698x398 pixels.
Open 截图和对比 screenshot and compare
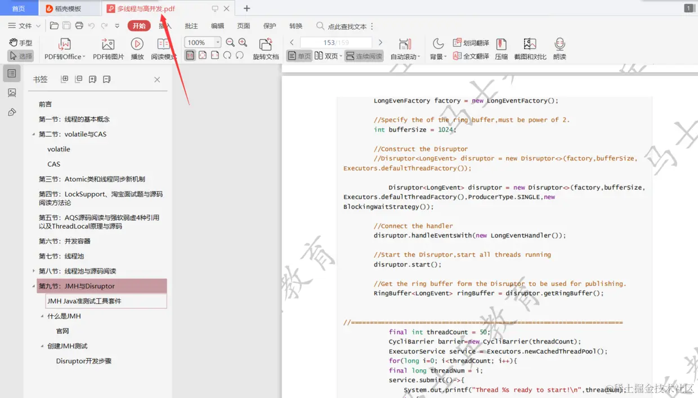(x=530, y=49)
